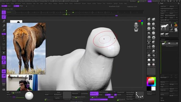Select the Clay brush icon

click(x=153, y=29)
